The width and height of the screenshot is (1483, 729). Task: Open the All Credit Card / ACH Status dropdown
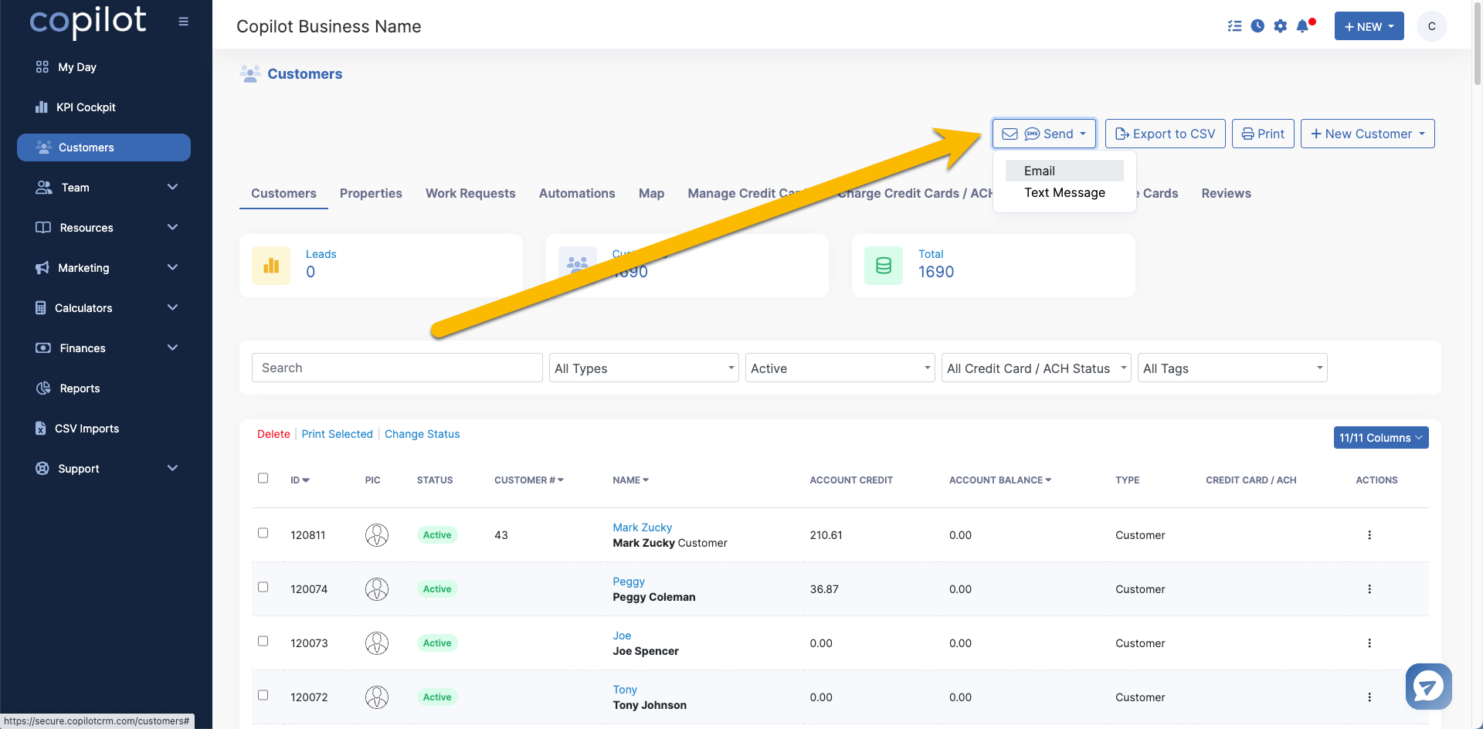[x=1036, y=368]
